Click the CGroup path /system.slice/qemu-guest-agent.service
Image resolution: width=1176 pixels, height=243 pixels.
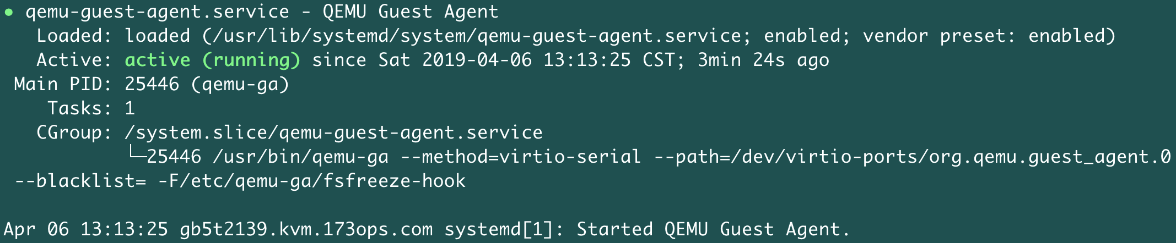[x=334, y=133]
